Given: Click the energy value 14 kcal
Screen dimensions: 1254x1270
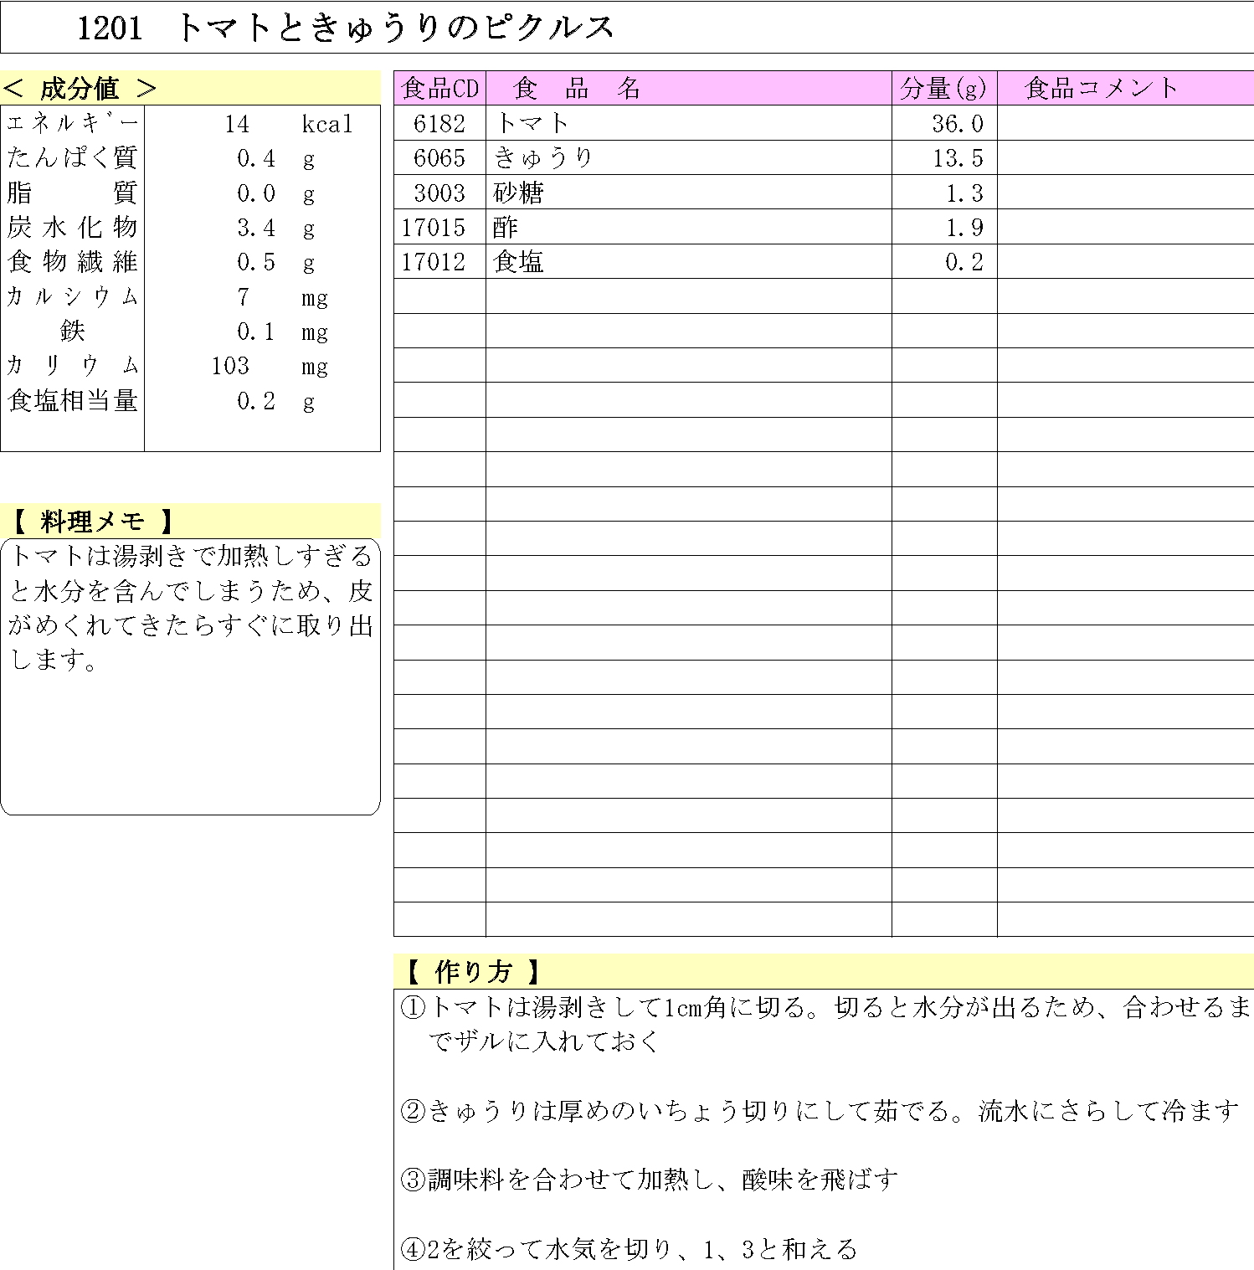Looking at the screenshot, I should (x=238, y=124).
